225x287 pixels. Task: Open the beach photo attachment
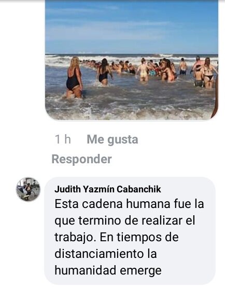click(132, 60)
